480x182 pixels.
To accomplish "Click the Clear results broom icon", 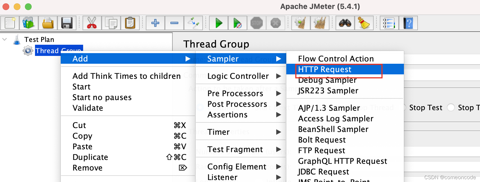I will point(301,23).
